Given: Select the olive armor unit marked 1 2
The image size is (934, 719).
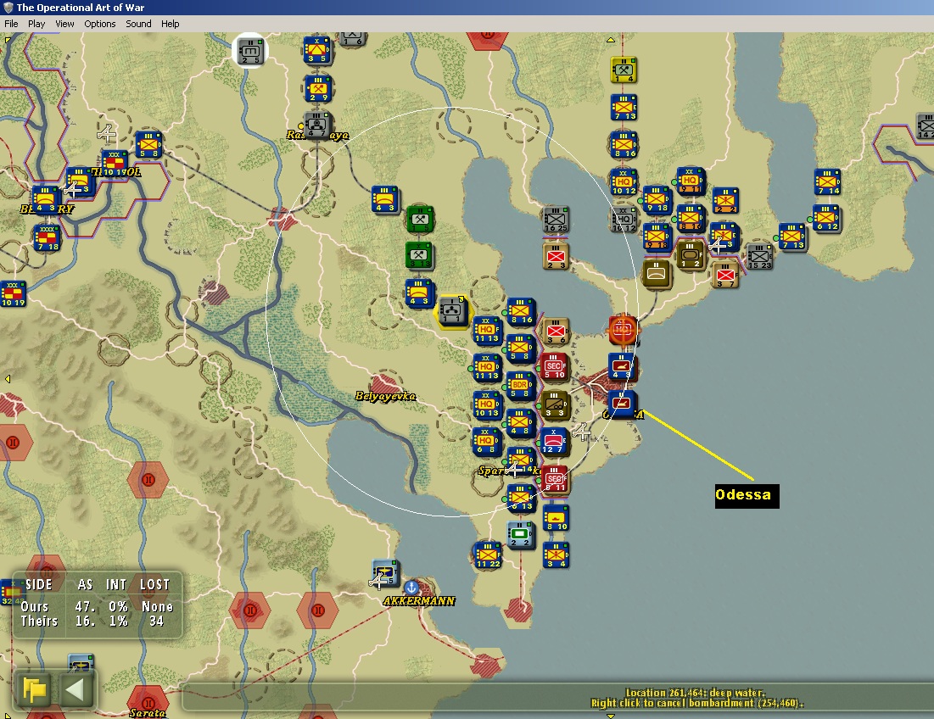Looking at the screenshot, I should pos(691,255).
